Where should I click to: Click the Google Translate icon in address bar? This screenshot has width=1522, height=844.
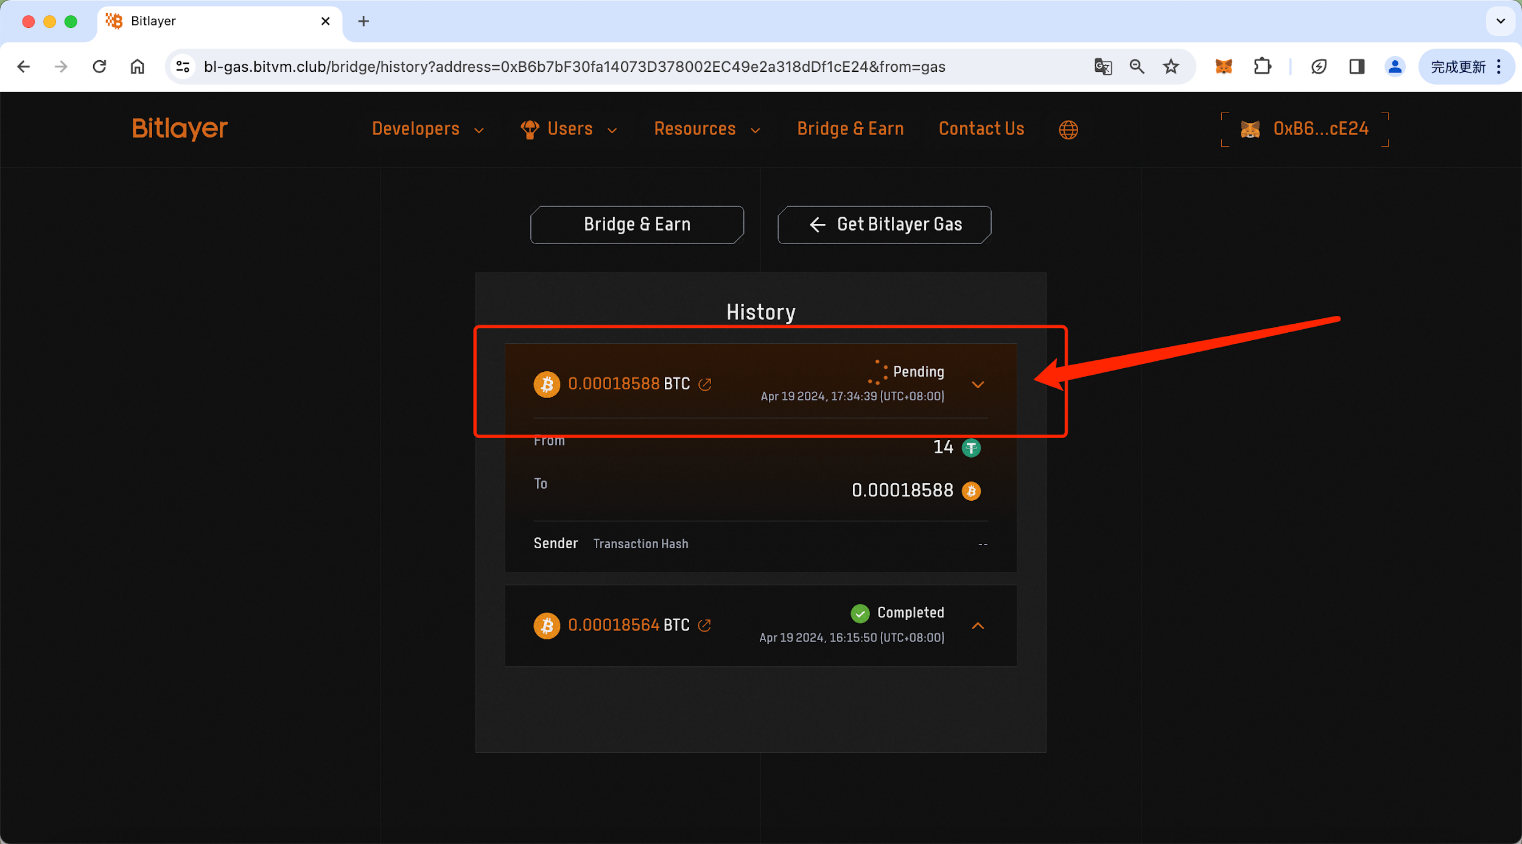pos(1103,66)
